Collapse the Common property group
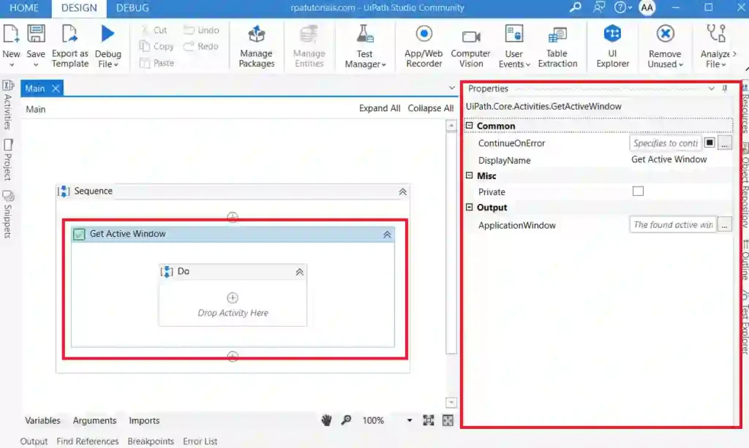The width and height of the screenshot is (749, 448). click(469, 126)
